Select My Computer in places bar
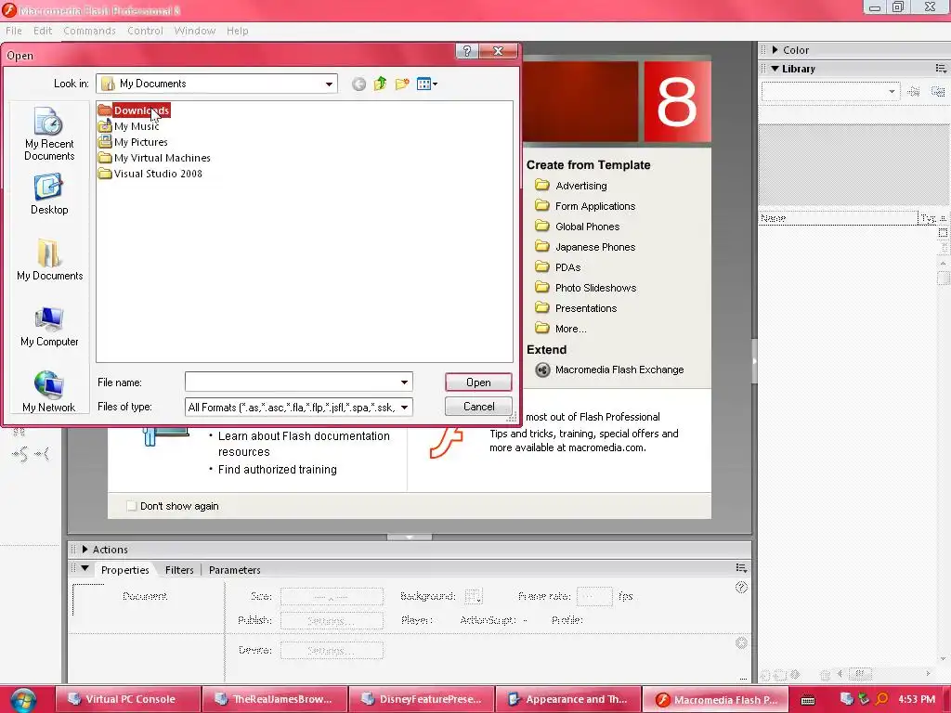This screenshot has width=951, height=713. pyautogui.click(x=49, y=326)
